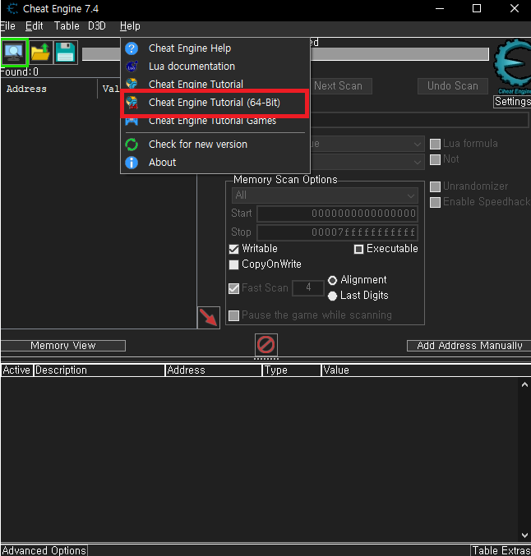Click the Active column header

[x=16, y=370]
